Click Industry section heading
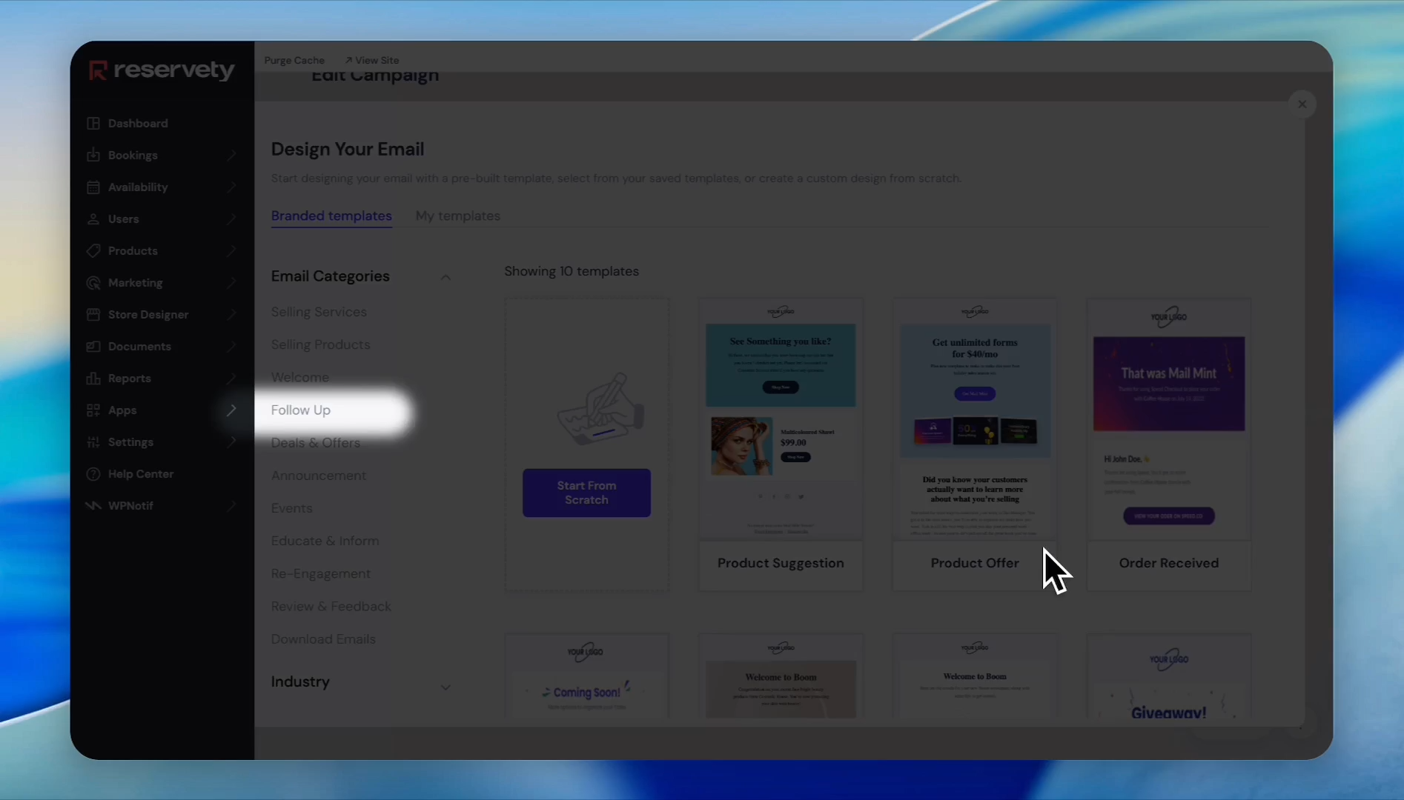The width and height of the screenshot is (1404, 800). (300, 681)
